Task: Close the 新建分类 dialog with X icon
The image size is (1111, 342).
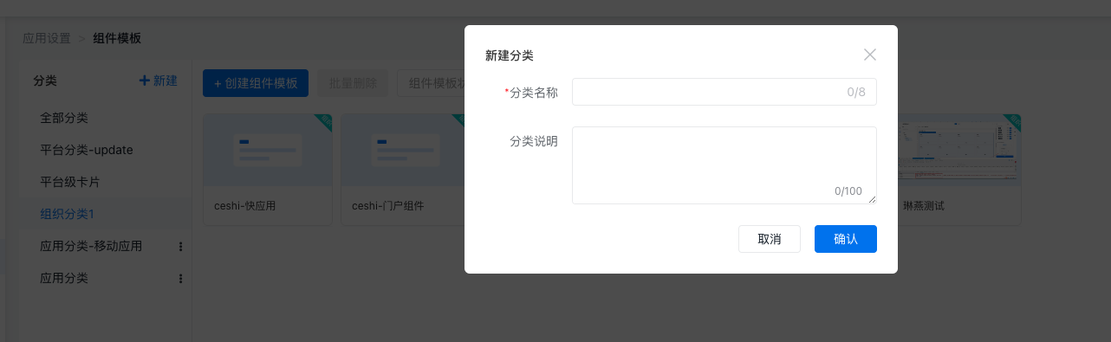Action: click(x=870, y=55)
